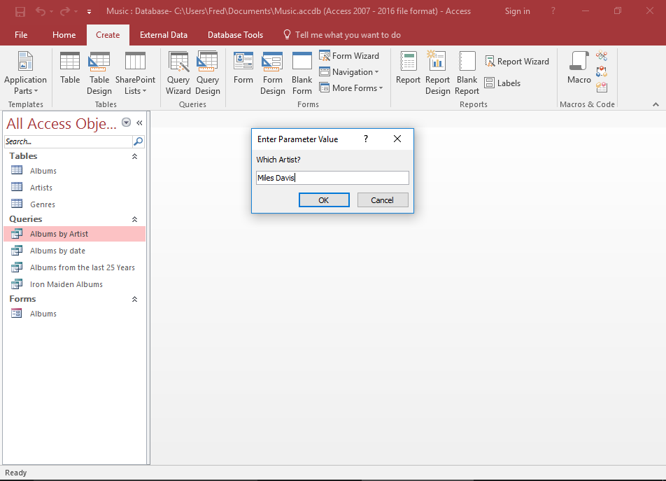Switch to the Home ribbon tab

(x=64, y=35)
